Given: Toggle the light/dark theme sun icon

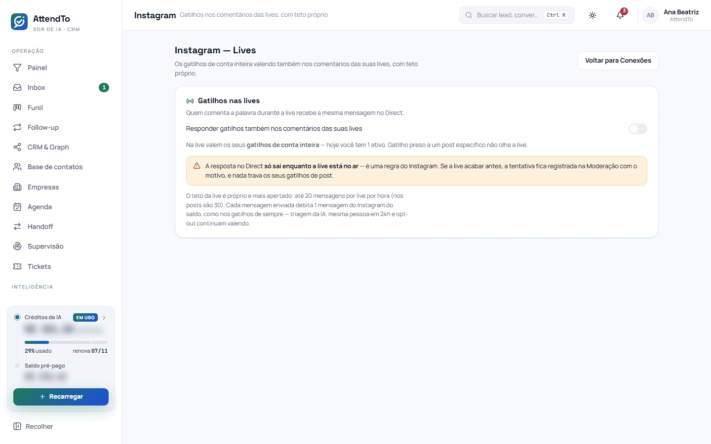Looking at the screenshot, I should 592,15.
